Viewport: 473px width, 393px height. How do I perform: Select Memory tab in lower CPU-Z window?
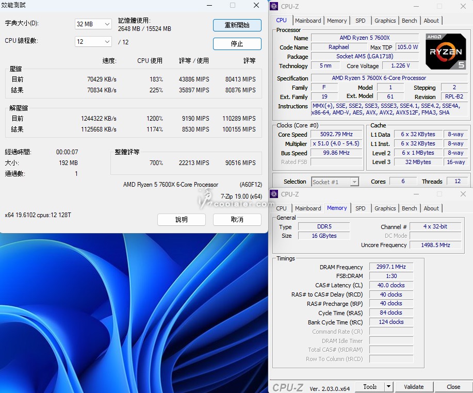pyautogui.click(x=337, y=208)
